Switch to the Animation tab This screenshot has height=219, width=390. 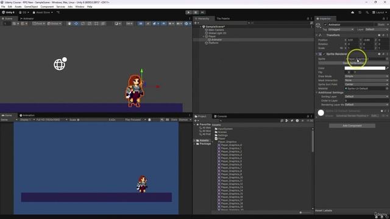click(x=27, y=116)
